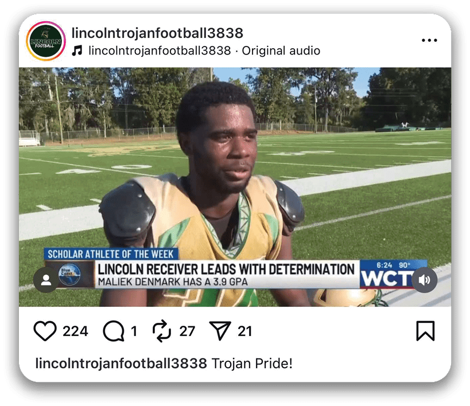
Task: Click the music note audio icon
Action: [x=77, y=50]
